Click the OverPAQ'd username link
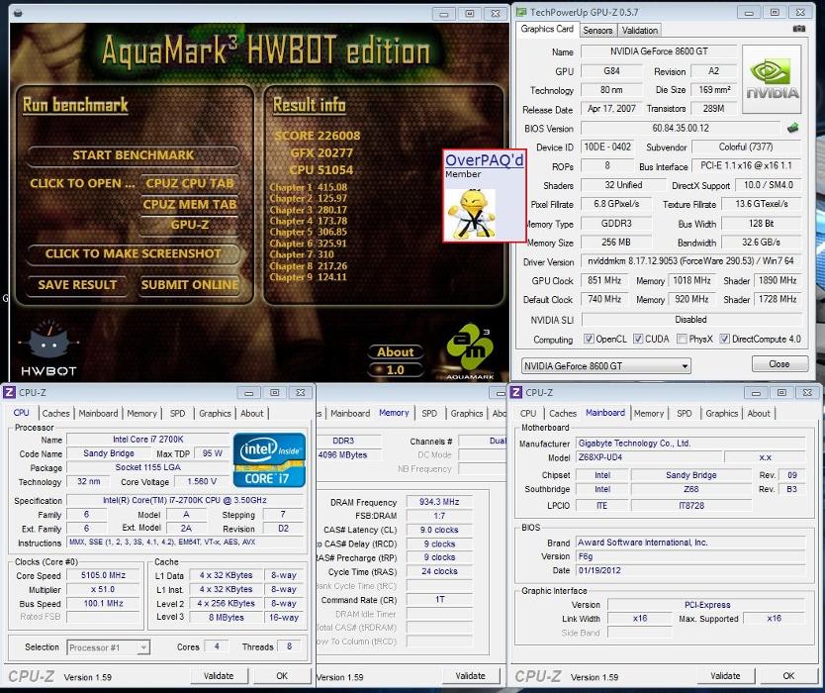This screenshot has width=825, height=693. 484,160
